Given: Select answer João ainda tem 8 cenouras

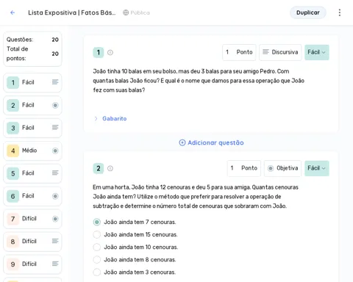Looking at the screenshot, I should pyautogui.click(x=97, y=259).
